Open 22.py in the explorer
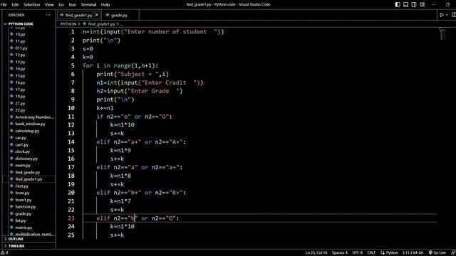The image size is (456, 256). pyautogui.click(x=20, y=110)
